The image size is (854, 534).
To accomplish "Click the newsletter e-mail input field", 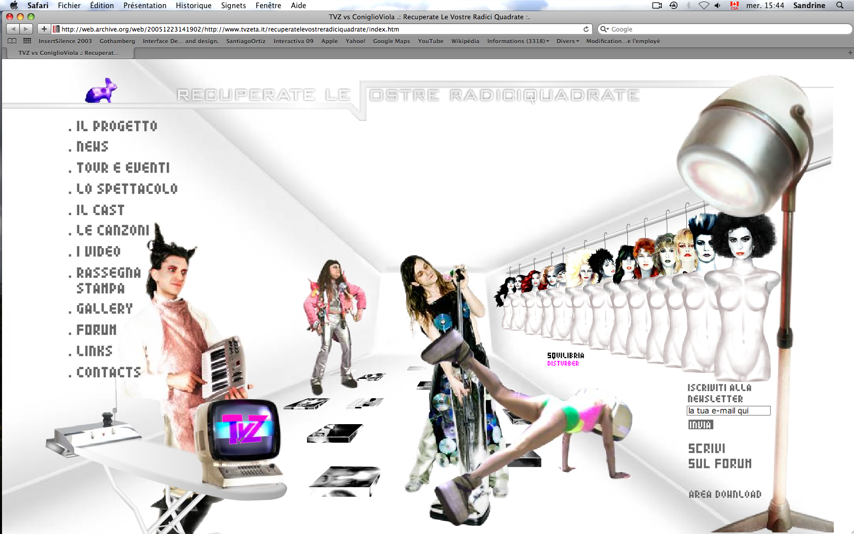I will point(728,410).
